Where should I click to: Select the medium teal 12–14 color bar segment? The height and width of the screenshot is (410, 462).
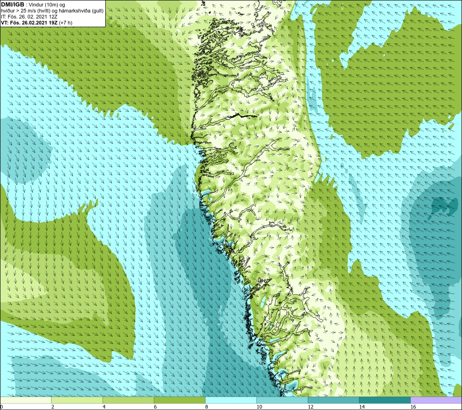tap(333, 400)
